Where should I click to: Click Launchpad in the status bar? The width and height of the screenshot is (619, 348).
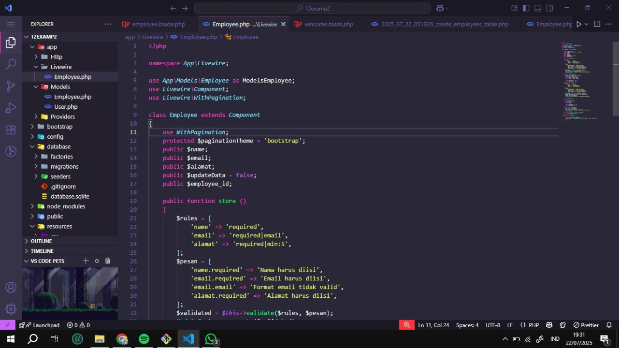coord(45,325)
